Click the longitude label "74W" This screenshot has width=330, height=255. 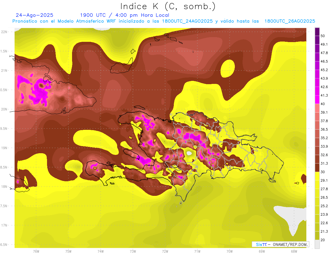click(100, 251)
